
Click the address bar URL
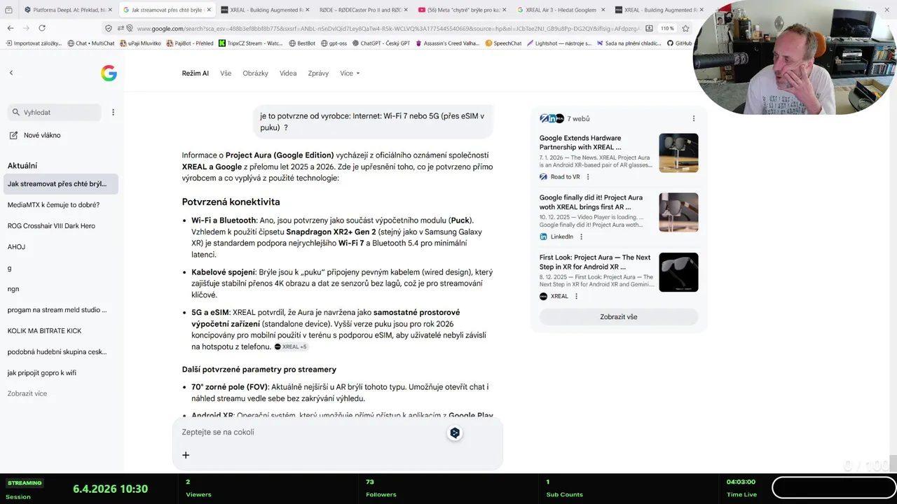[388, 29]
